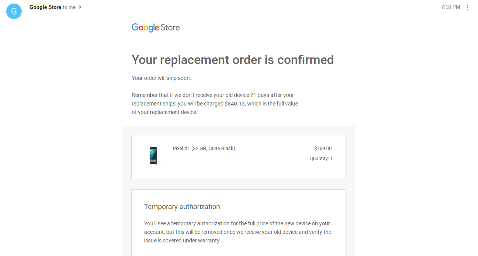
Task: Open the three-dot more options menu
Action: point(468,7)
